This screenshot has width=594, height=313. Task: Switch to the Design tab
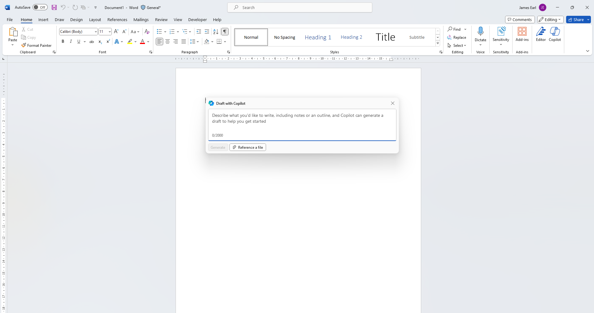click(x=76, y=20)
